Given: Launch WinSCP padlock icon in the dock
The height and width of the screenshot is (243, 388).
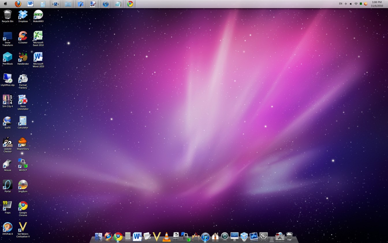Looking at the screenshot, I should point(186,236).
